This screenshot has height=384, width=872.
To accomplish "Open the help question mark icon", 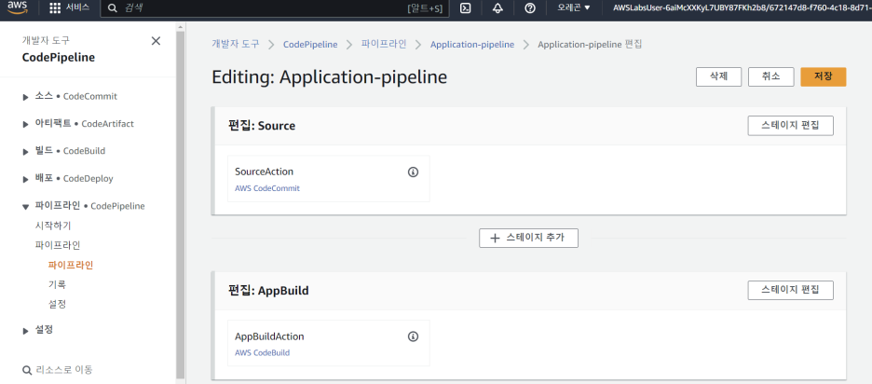I will pyautogui.click(x=530, y=8).
